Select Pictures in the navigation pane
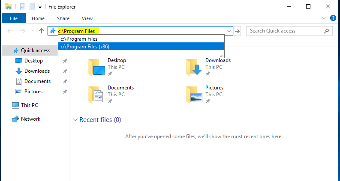Screen dimensions: 340x181 coord(33,92)
